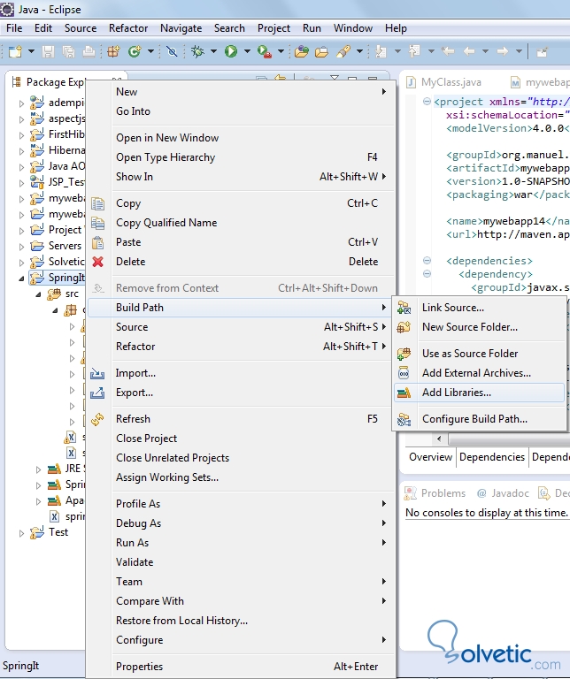
Task: Click the Refresh arrows icon in menu
Action: click(x=97, y=419)
